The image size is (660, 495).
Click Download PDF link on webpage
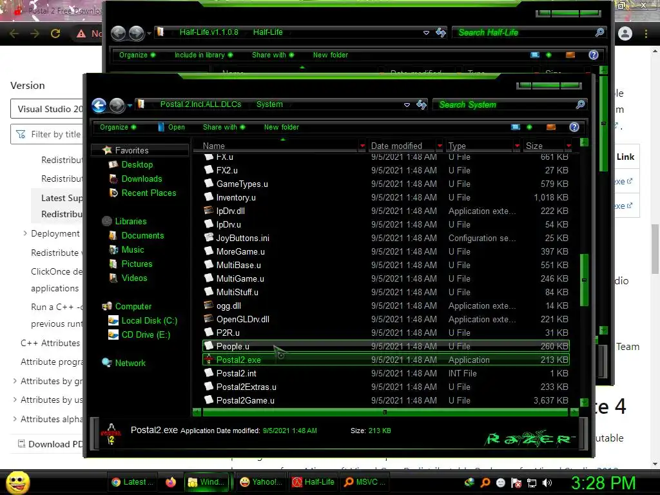point(50,444)
